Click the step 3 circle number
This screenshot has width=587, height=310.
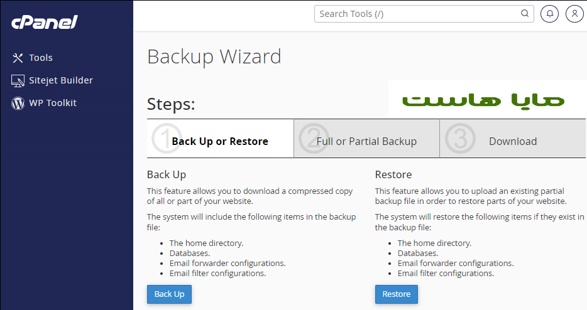(x=460, y=138)
